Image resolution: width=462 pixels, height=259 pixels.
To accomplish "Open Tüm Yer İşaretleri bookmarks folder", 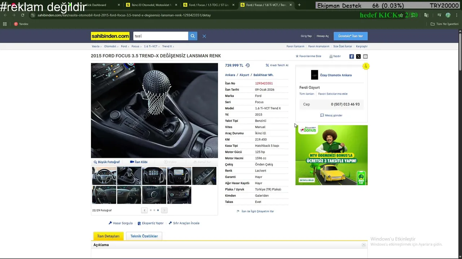I will click(444, 24).
